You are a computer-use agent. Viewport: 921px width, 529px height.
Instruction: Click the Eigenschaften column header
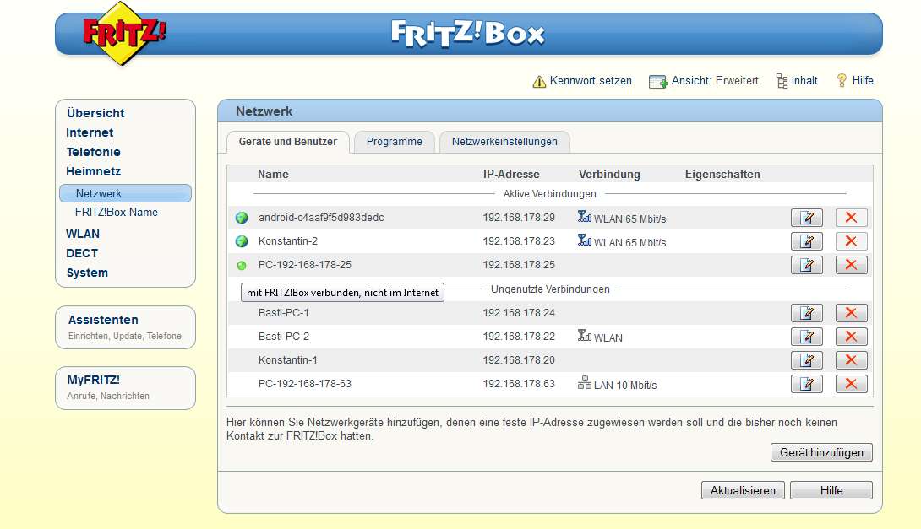tap(722, 174)
